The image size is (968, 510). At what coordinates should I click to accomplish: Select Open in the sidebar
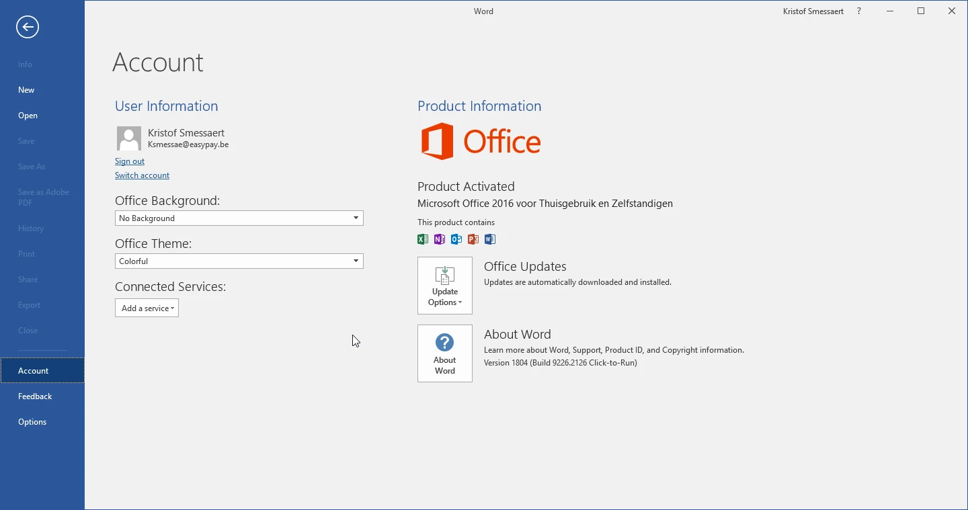coord(42,116)
